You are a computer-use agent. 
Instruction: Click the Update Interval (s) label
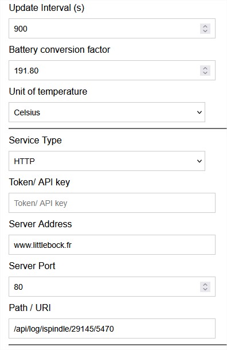[x=46, y=8]
